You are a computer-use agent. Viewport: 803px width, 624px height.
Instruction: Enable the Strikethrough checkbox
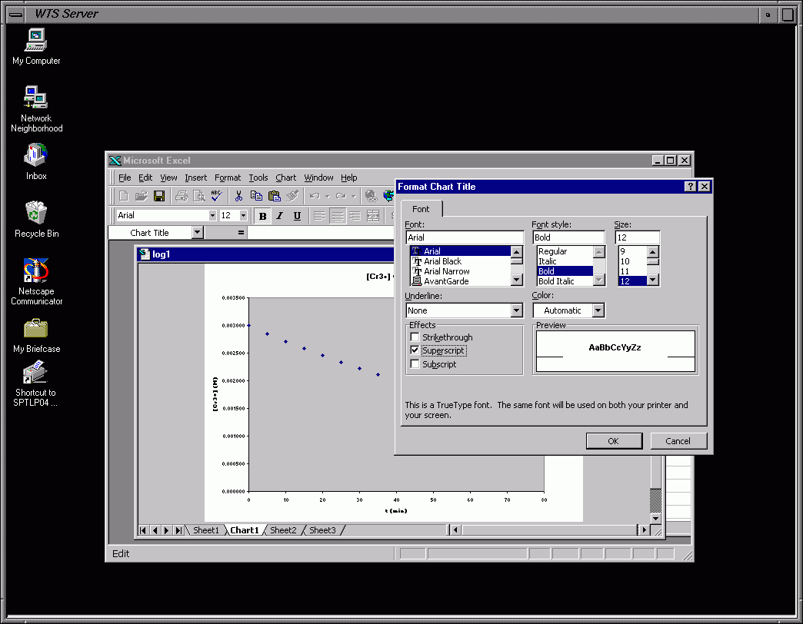click(415, 337)
